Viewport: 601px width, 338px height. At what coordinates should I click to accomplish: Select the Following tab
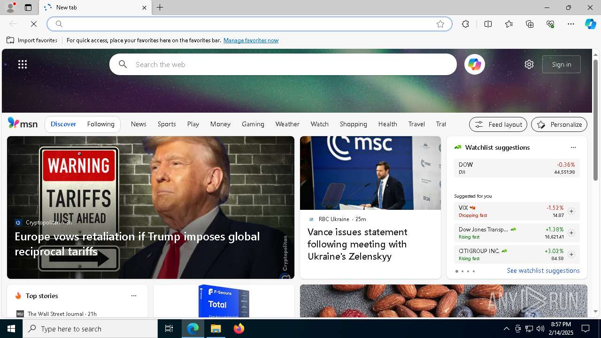coord(100,124)
